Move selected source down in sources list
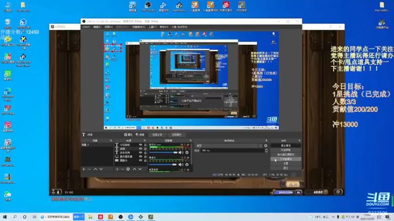394x221 pixels. pyautogui.click(x=140, y=169)
